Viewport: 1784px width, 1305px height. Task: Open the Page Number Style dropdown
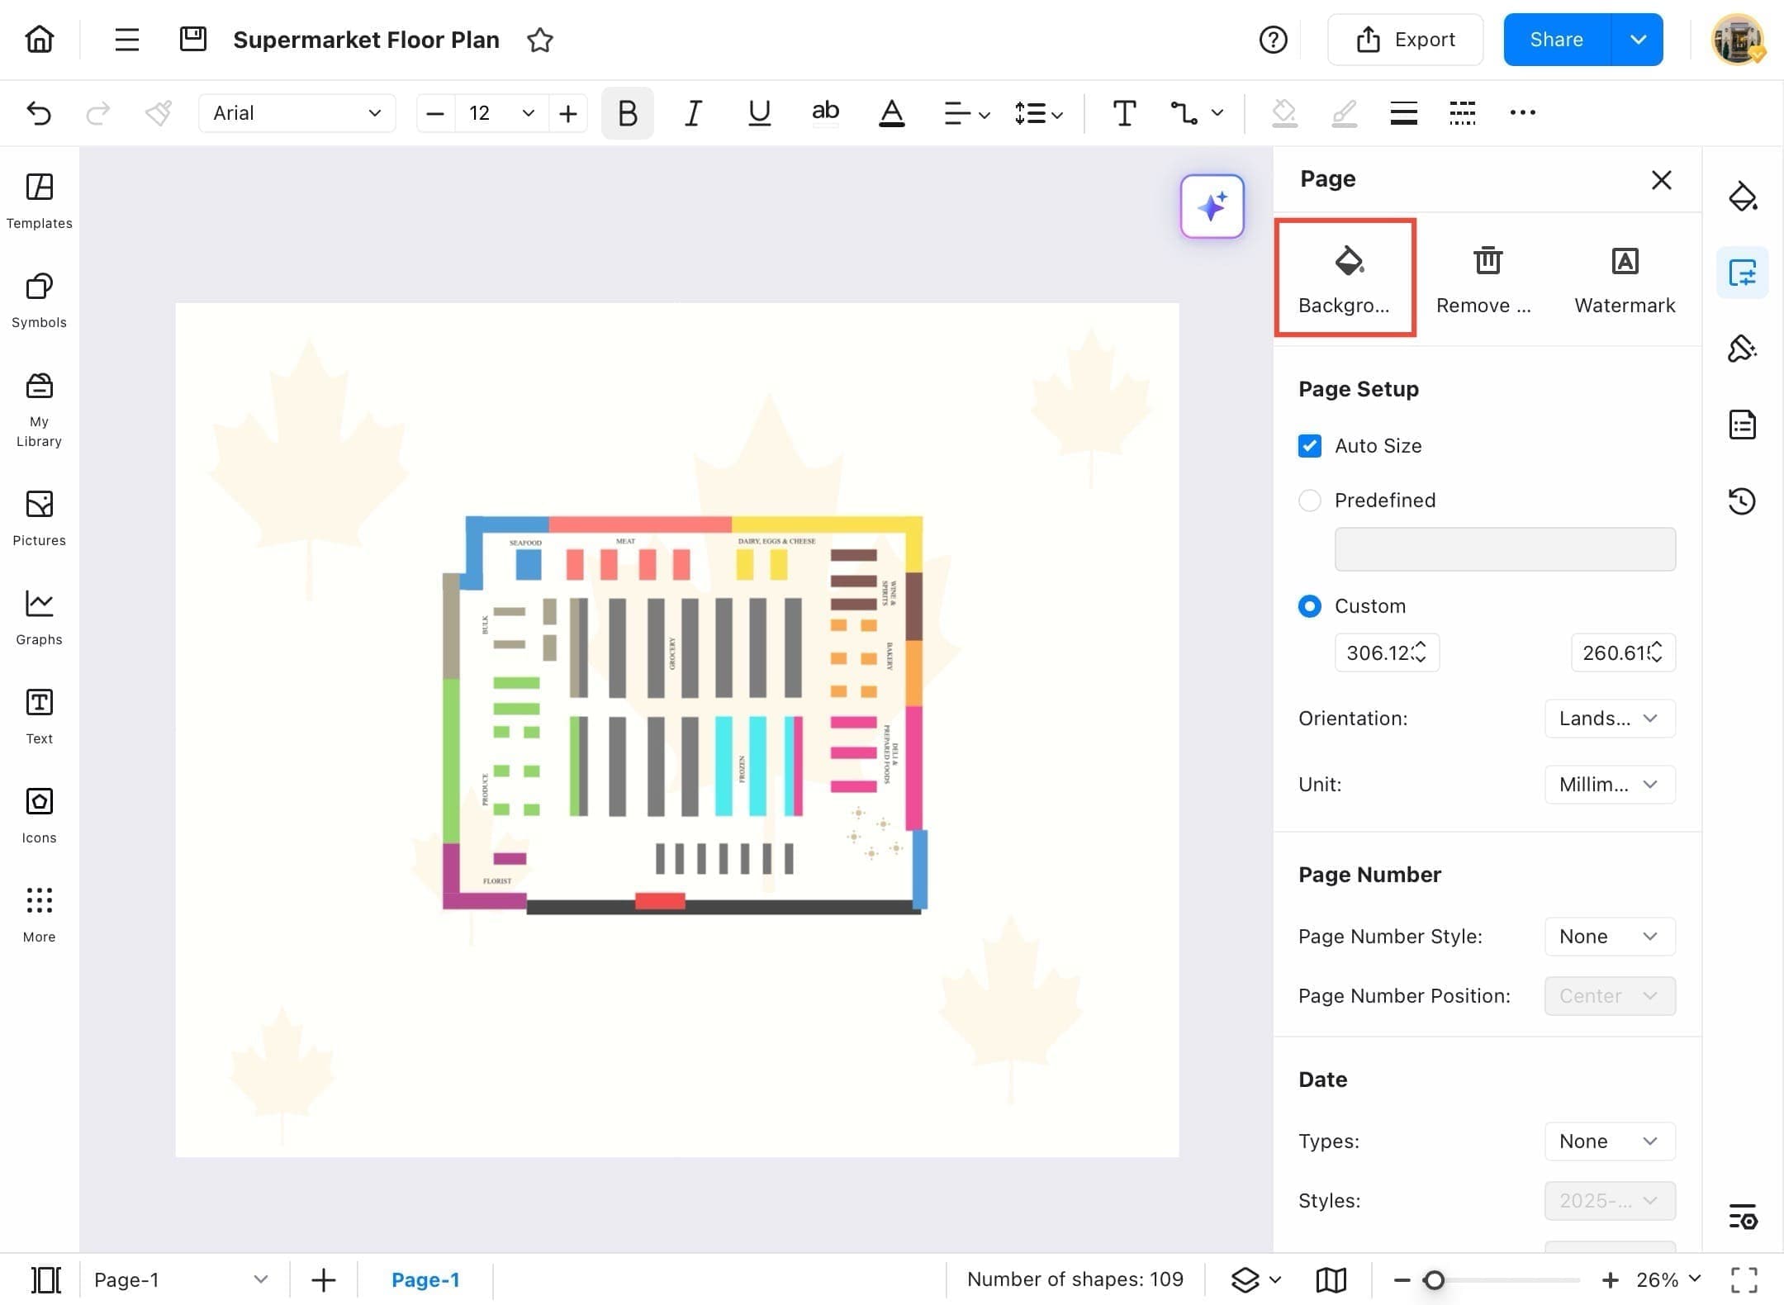1609,937
